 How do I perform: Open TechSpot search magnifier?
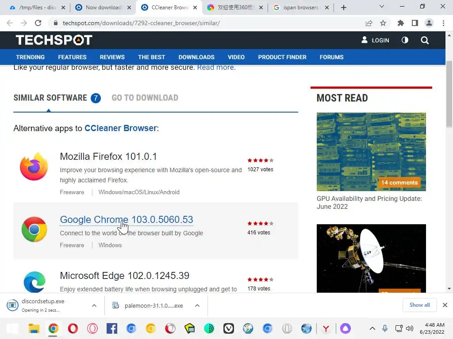425,40
